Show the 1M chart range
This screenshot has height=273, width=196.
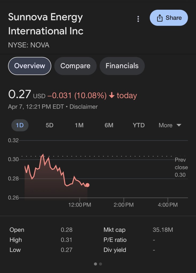(79, 125)
